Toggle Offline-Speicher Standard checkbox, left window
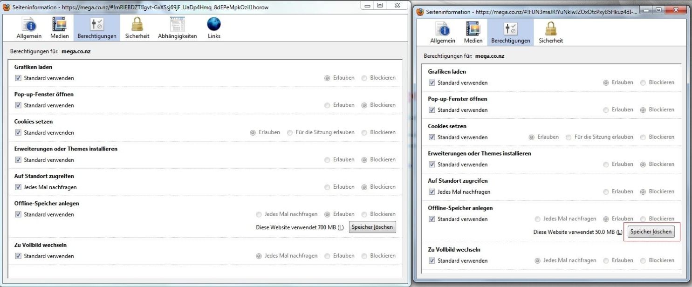Image resolution: width=692 pixels, height=287 pixels. click(19, 215)
